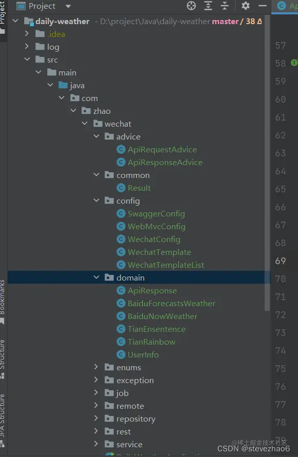This screenshot has width=298, height=457.
Task: Click the project tree vertical scrollbar
Action: (x=267, y=163)
